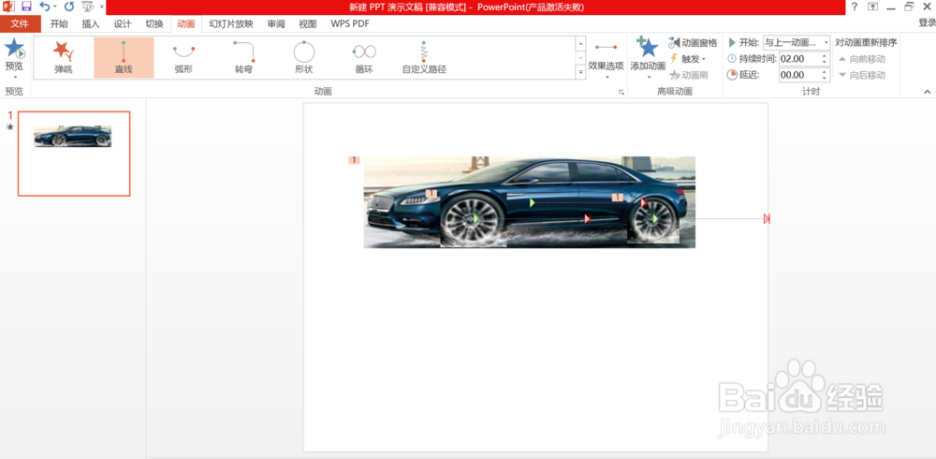Click the Help question mark icon
936x459 pixels.
tap(855, 7)
